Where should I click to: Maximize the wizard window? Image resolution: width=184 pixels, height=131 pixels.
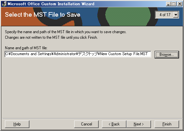174,4
